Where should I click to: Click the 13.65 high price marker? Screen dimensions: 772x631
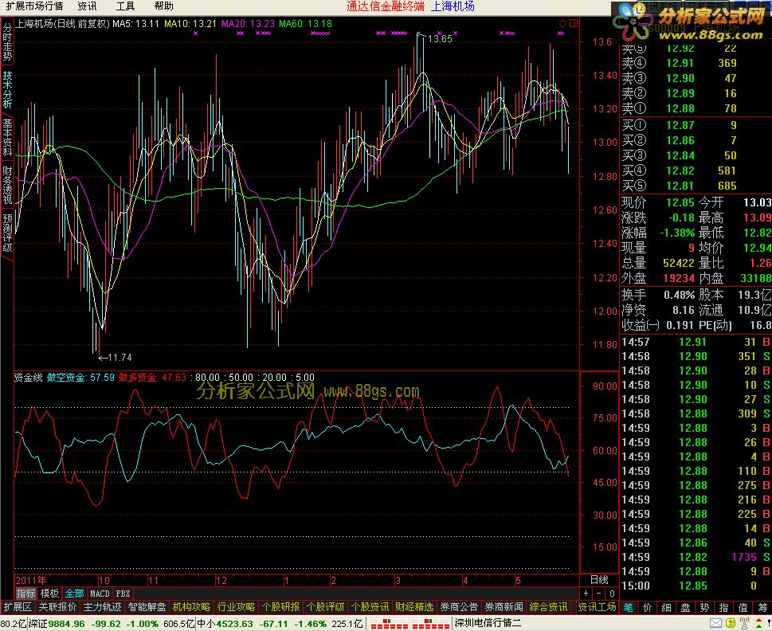point(439,39)
